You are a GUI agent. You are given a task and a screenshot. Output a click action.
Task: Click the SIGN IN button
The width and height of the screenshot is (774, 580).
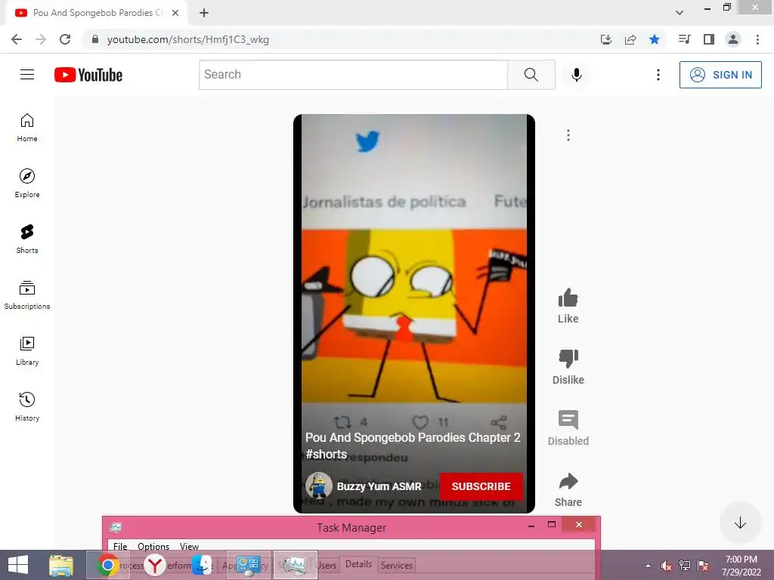(720, 75)
